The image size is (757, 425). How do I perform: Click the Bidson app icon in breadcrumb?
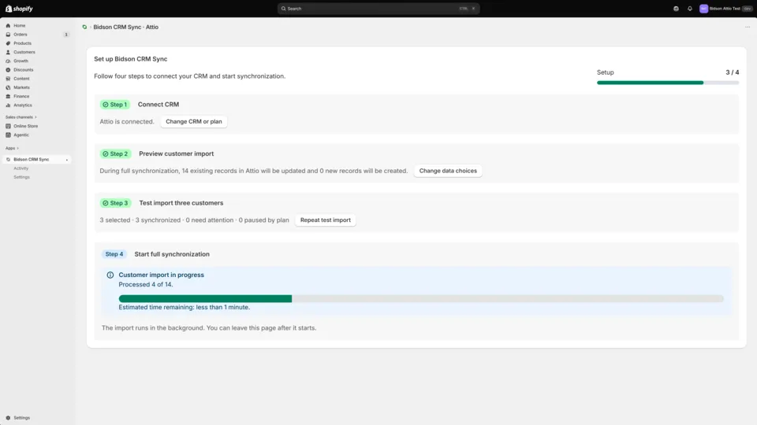click(84, 27)
